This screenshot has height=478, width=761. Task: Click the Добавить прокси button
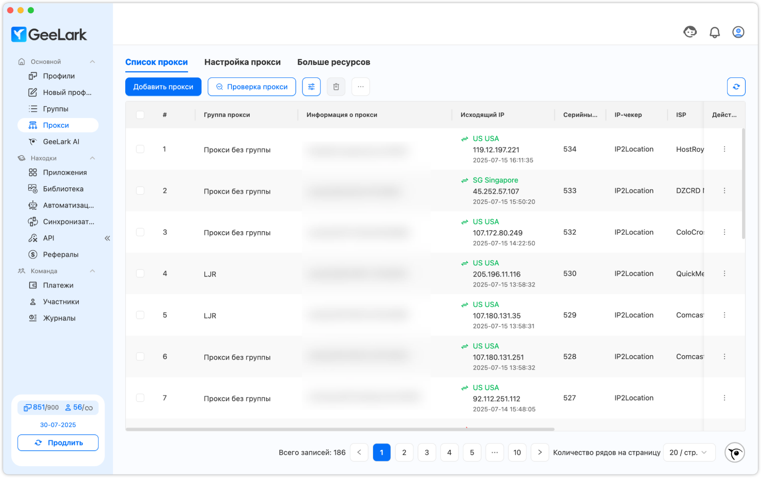[163, 87]
